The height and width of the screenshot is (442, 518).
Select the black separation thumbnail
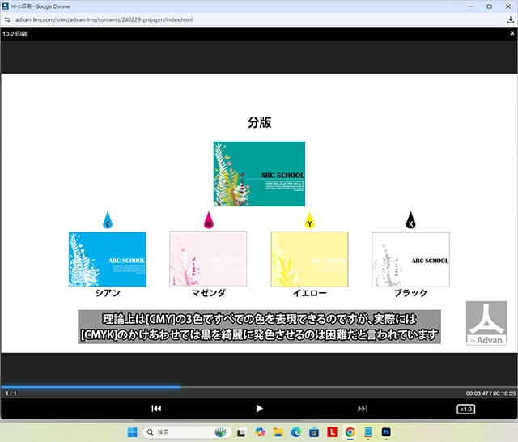(410, 259)
